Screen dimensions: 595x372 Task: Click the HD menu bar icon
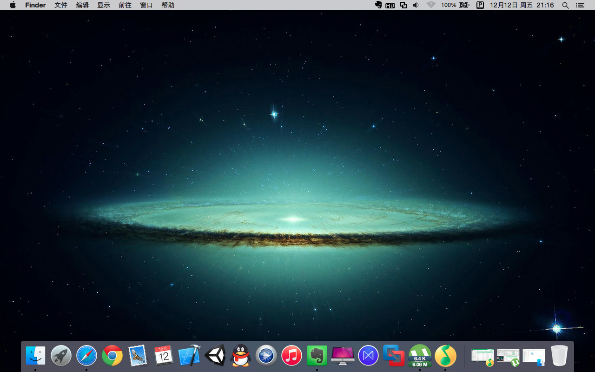point(390,5)
